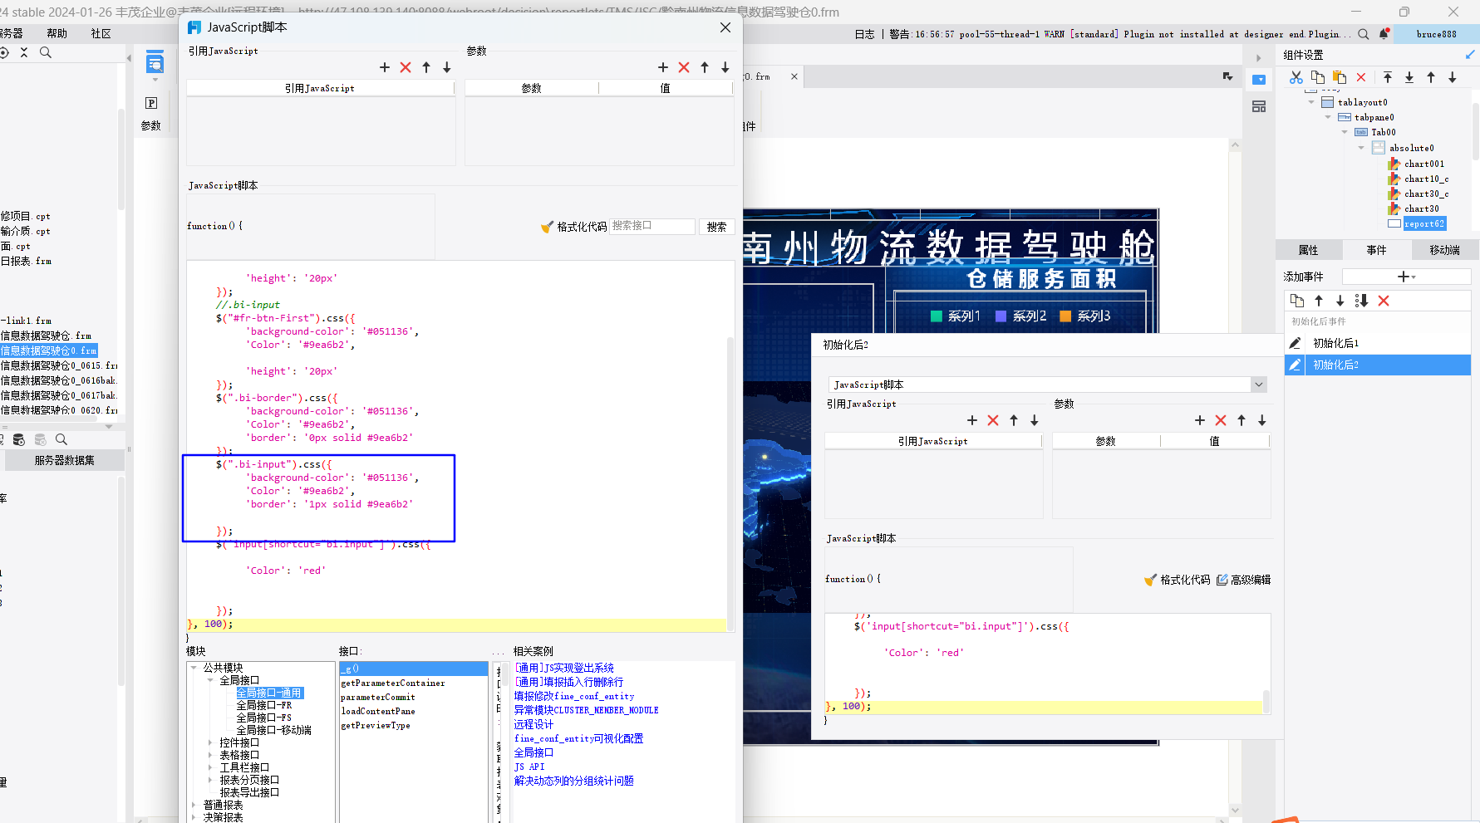Image resolution: width=1480 pixels, height=823 pixels.
Task: Click the bruce888 user label
Action: pyautogui.click(x=1436, y=34)
